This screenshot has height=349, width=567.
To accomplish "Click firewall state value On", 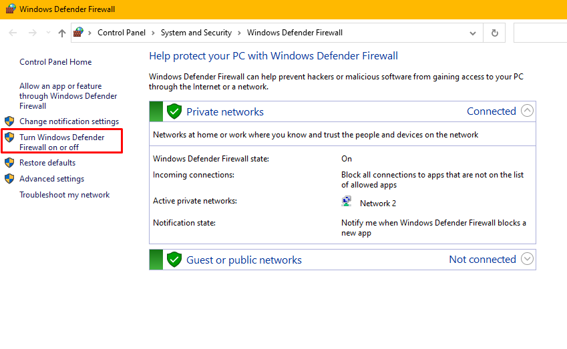I will 347,159.
